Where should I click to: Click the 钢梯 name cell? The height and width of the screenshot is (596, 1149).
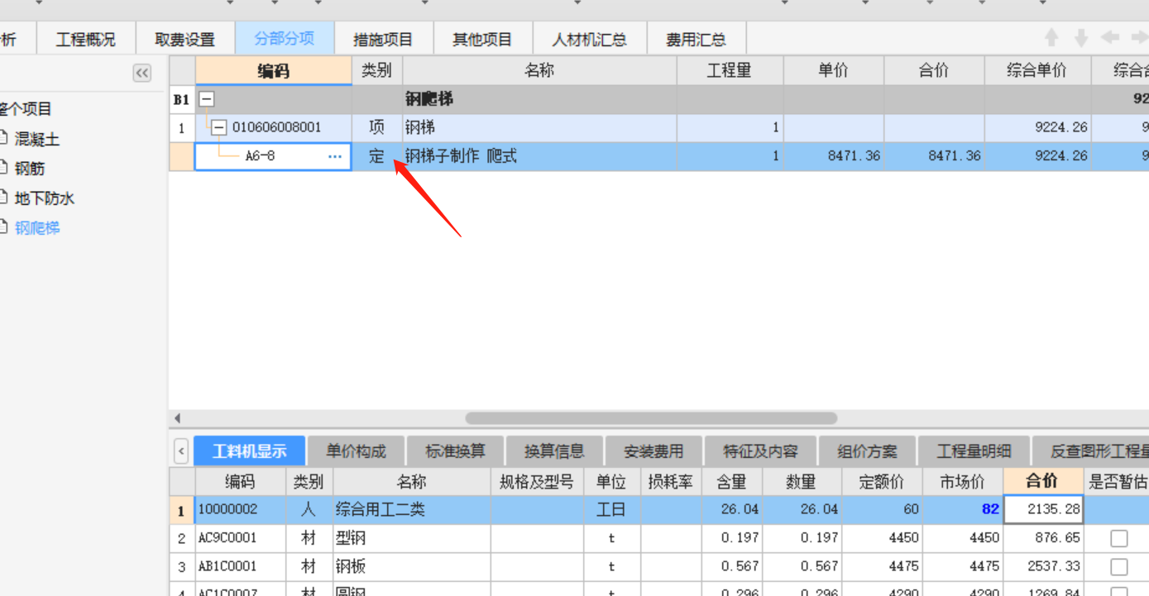pos(539,127)
